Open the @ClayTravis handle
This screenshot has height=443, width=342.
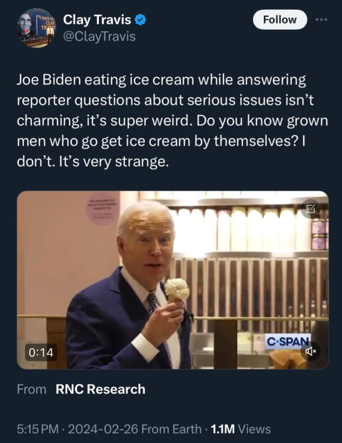click(99, 35)
